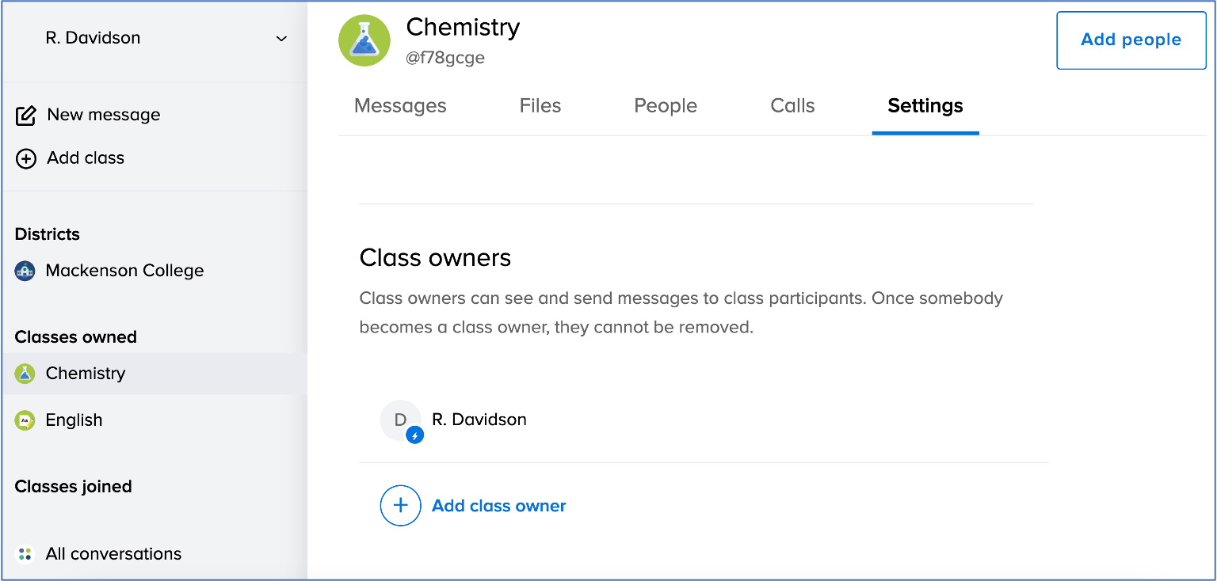Go to the People tab
This screenshot has width=1217, height=581.
666,106
